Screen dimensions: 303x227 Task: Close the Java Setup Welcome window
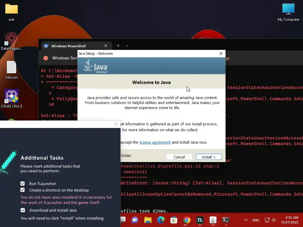[221, 53]
